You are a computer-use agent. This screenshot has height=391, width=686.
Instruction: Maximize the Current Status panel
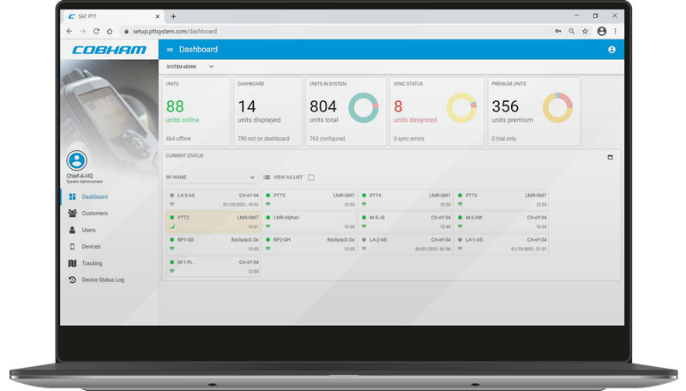tap(610, 157)
